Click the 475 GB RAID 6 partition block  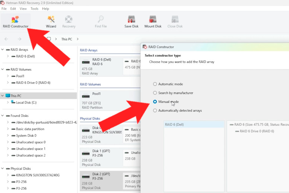[x=131, y=66]
